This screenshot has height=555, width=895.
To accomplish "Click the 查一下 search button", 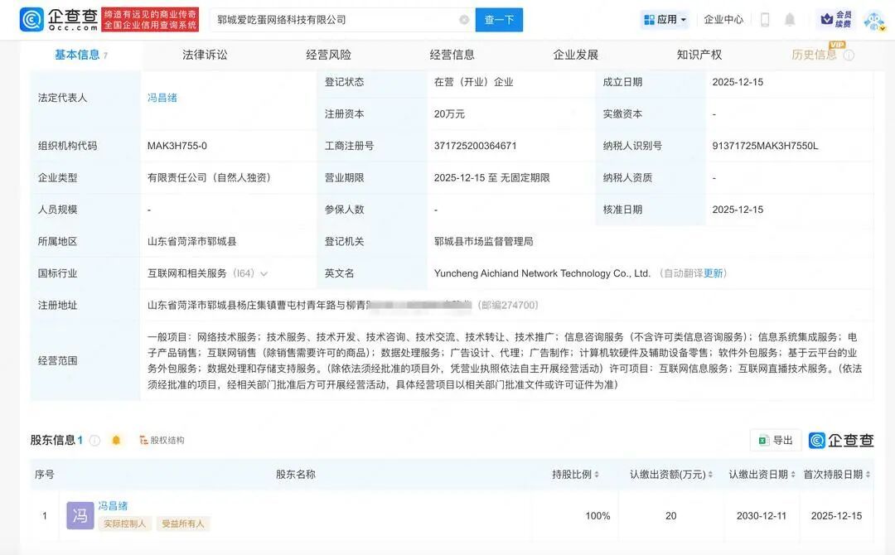I will click(498, 19).
